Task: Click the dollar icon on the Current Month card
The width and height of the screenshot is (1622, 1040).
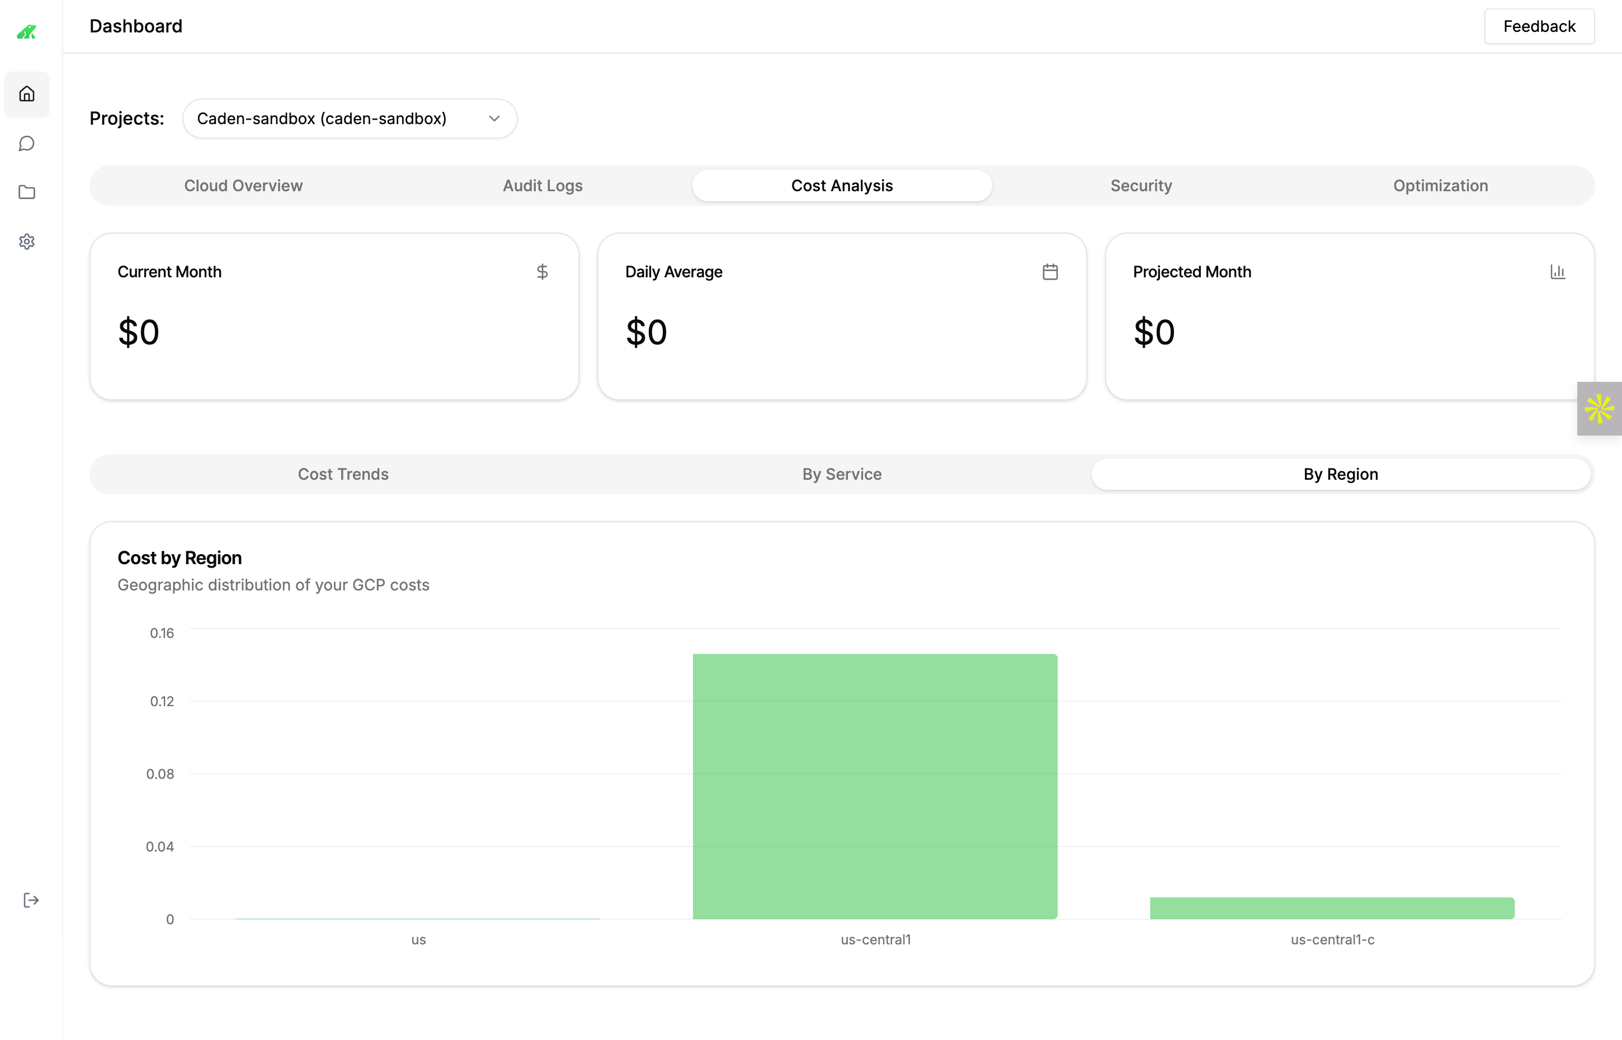Action: tap(543, 272)
